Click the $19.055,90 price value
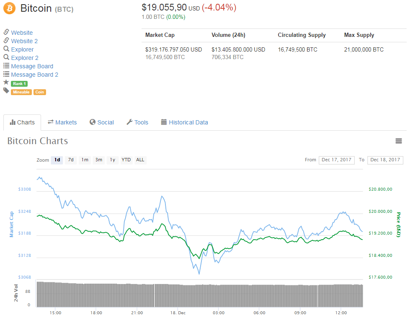The height and width of the screenshot is (318, 410). point(164,7)
